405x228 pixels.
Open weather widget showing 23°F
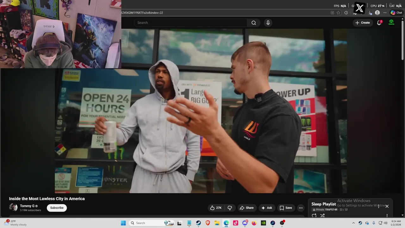point(16,223)
